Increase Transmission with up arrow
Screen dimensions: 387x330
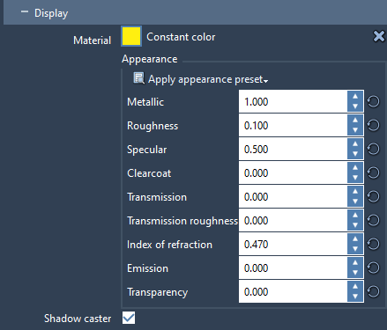[355, 192]
